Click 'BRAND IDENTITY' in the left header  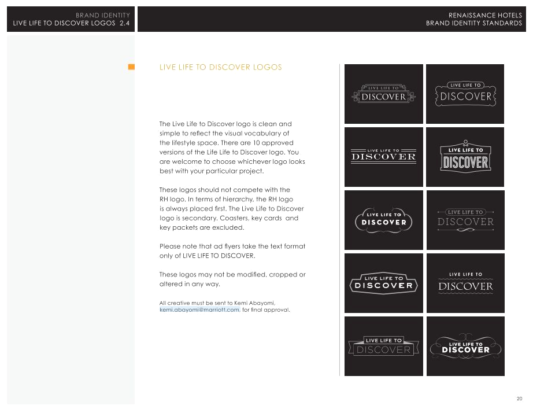[103, 15]
